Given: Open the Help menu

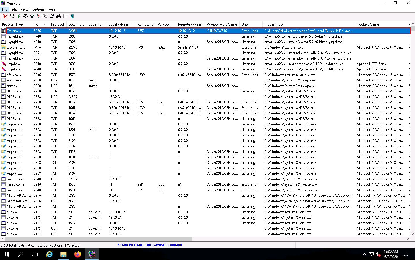Looking at the screenshot, I should (52, 10).
